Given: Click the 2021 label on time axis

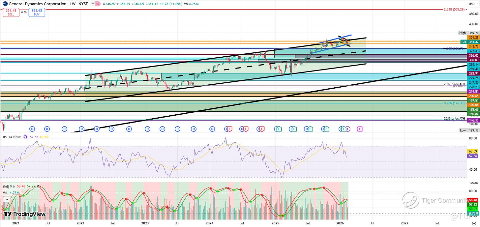Looking at the screenshot, I should [16, 223].
